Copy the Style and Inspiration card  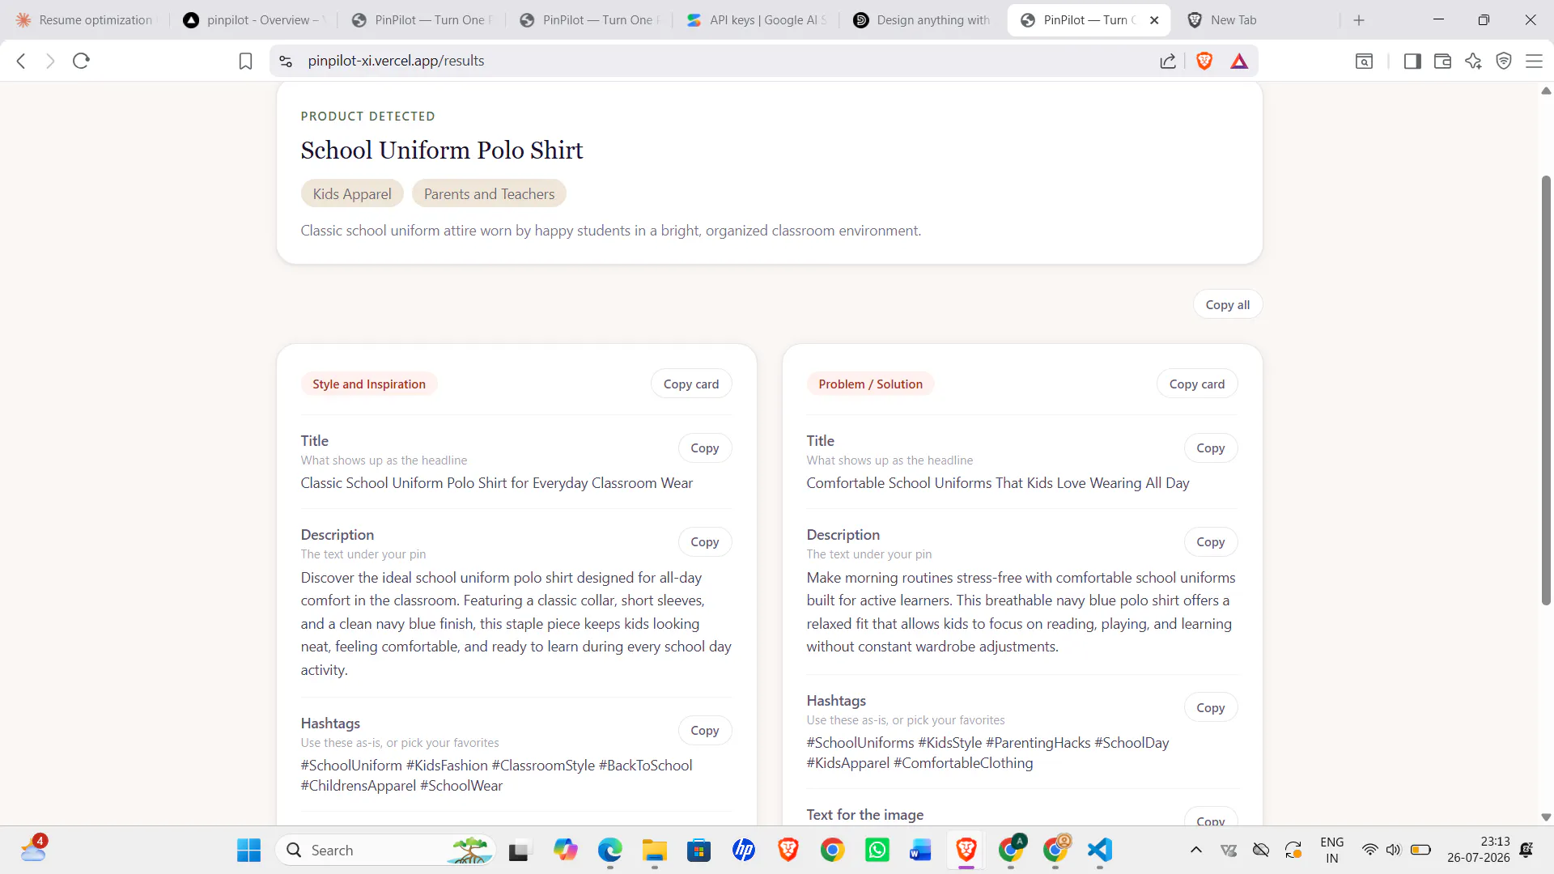[690, 384]
